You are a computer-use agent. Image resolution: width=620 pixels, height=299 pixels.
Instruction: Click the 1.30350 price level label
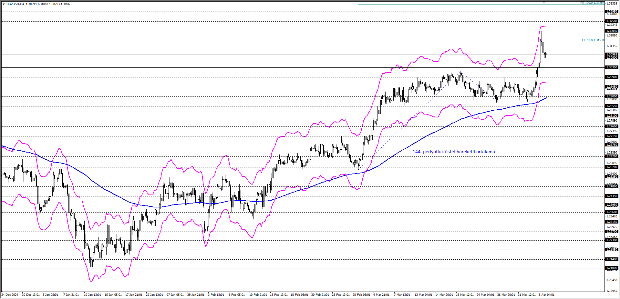612,67
